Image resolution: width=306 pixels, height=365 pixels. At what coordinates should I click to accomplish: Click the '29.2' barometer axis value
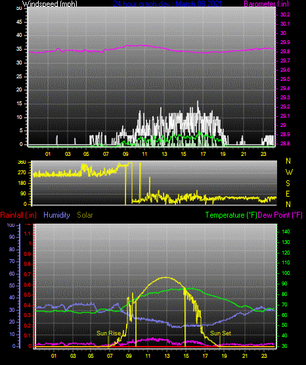click(x=285, y=107)
